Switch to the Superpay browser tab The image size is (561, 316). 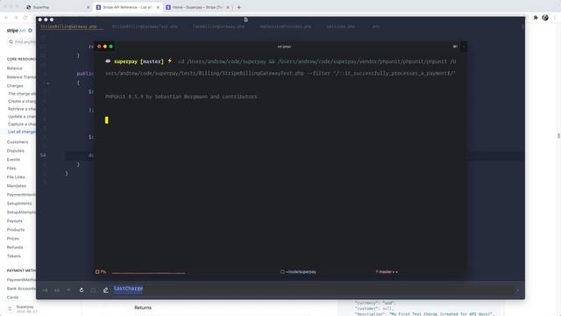click(x=57, y=7)
